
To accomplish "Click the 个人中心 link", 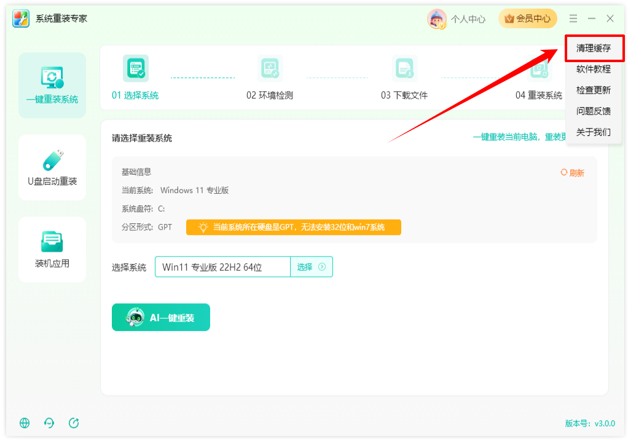I will pos(468,19).
